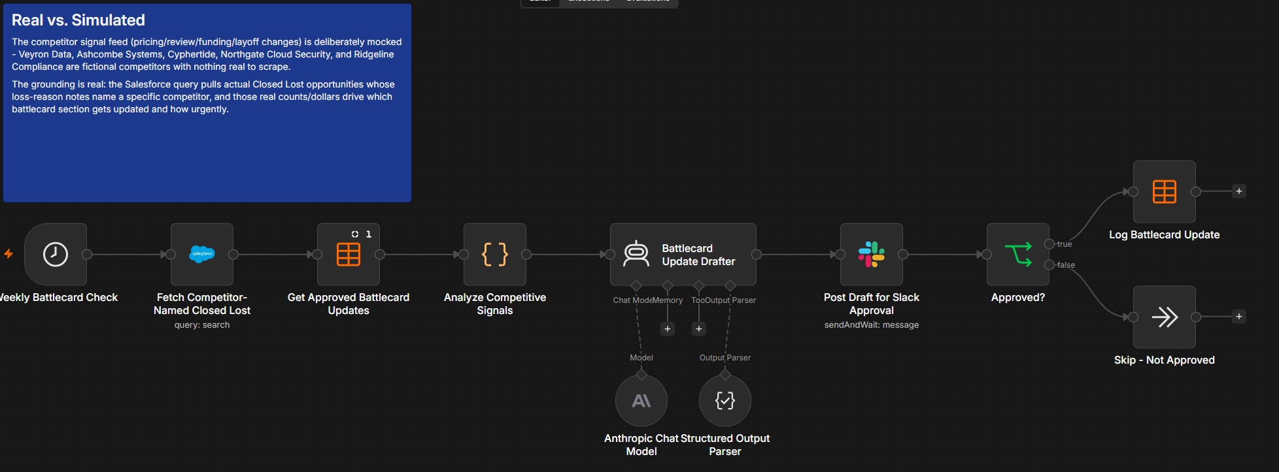This screenshot has height=472, width=1279.
Task: Click the false output handle of Approved?
Action: pyautogui.click(x=1049, y=265)
